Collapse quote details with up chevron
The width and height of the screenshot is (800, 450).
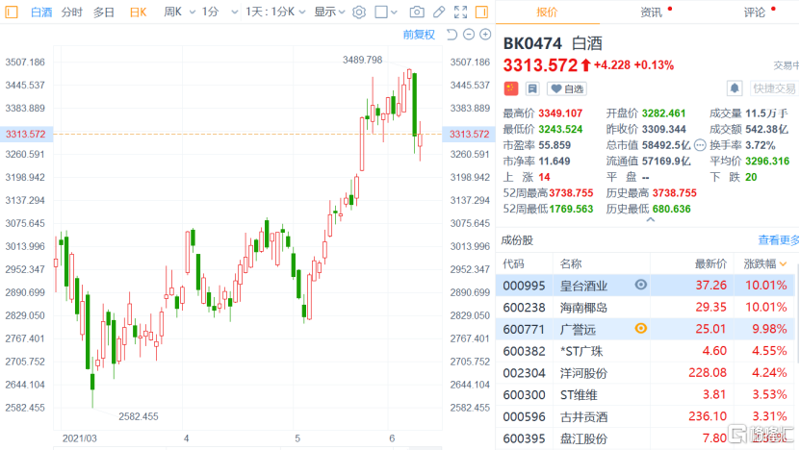pyautogui.click(x=651, y=220)
